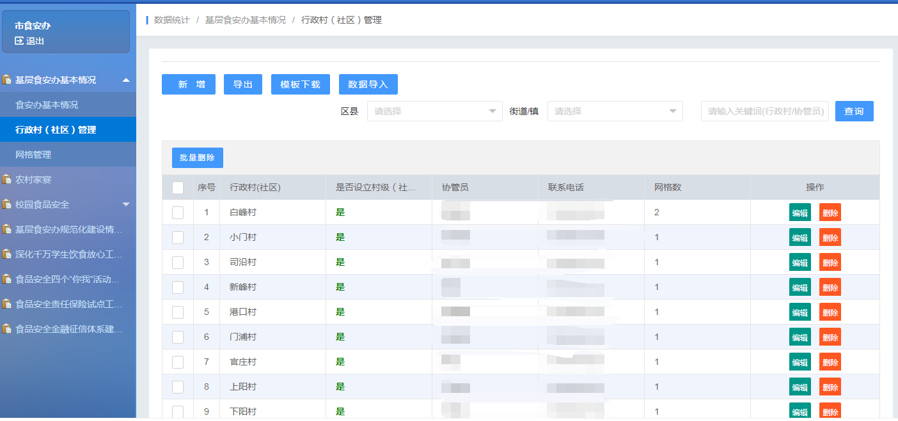Open 食品安全四个"你我"活动 sidebar item

click(68, 279)
